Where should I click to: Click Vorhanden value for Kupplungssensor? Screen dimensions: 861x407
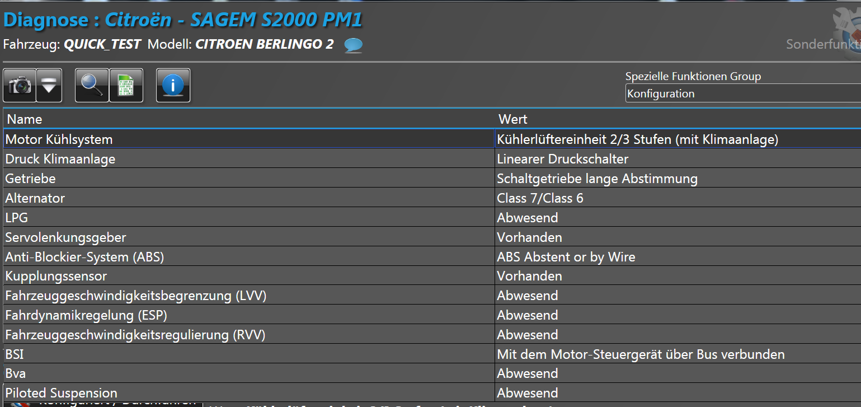point(529,276)
